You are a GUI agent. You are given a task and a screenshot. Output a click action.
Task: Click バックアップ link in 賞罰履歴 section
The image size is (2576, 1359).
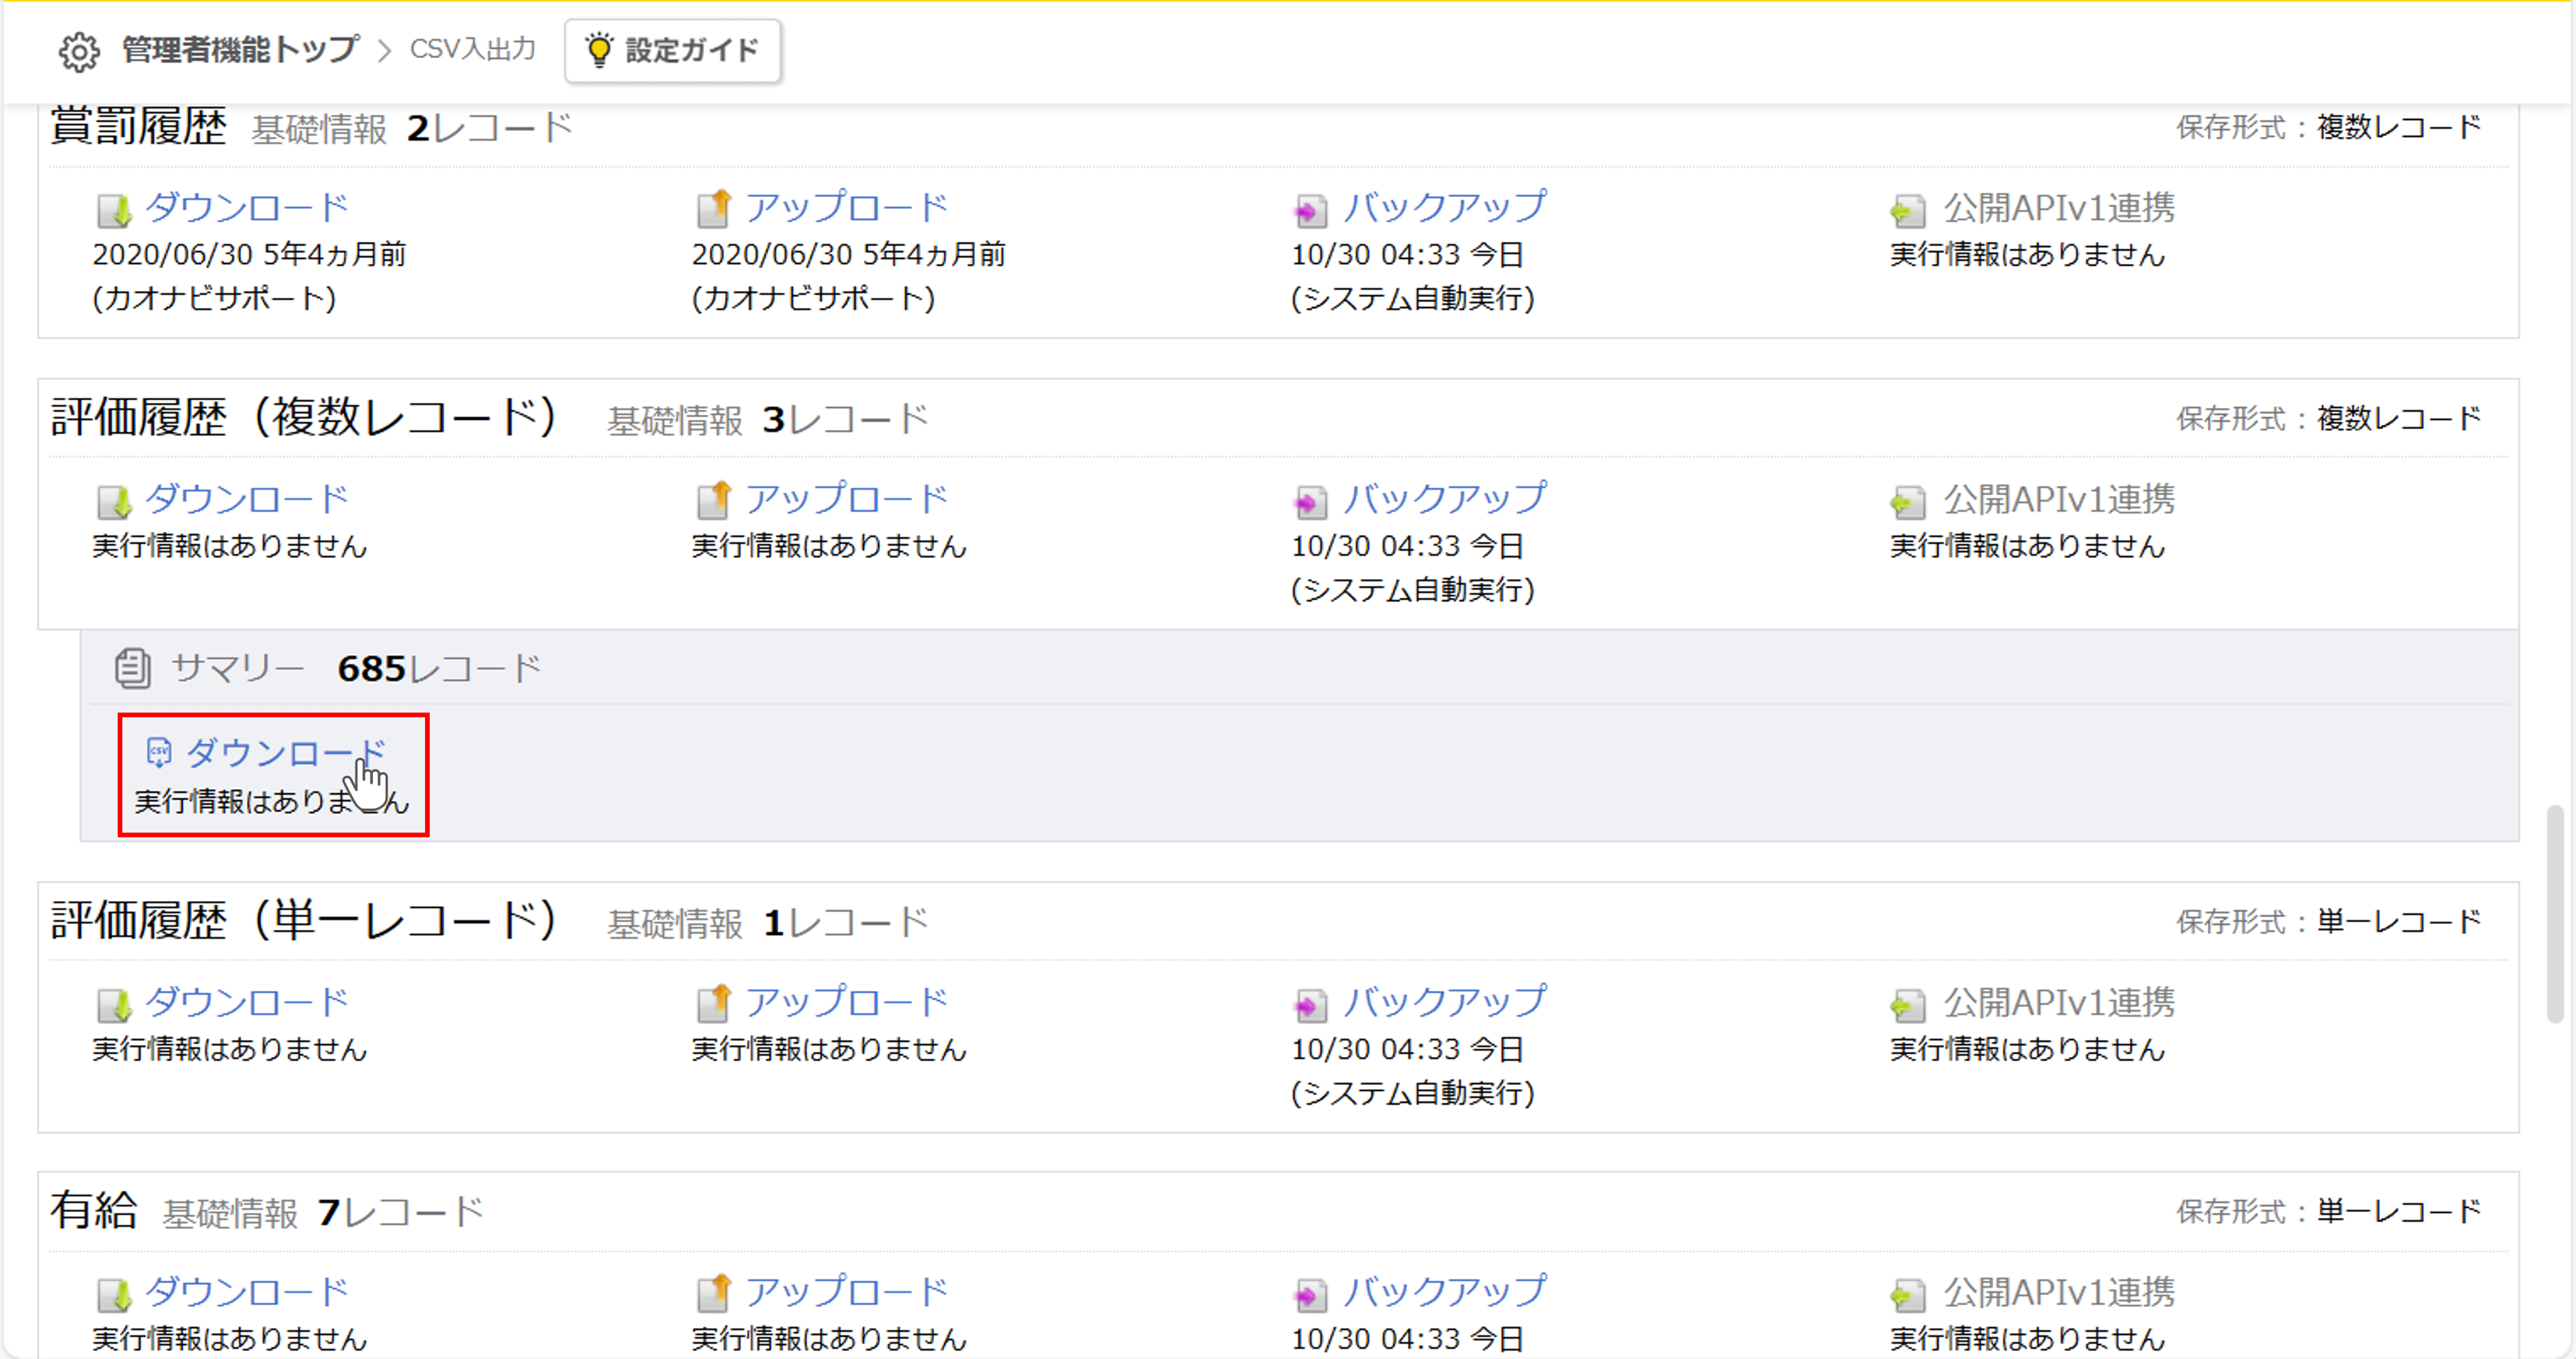[1444, 208]
